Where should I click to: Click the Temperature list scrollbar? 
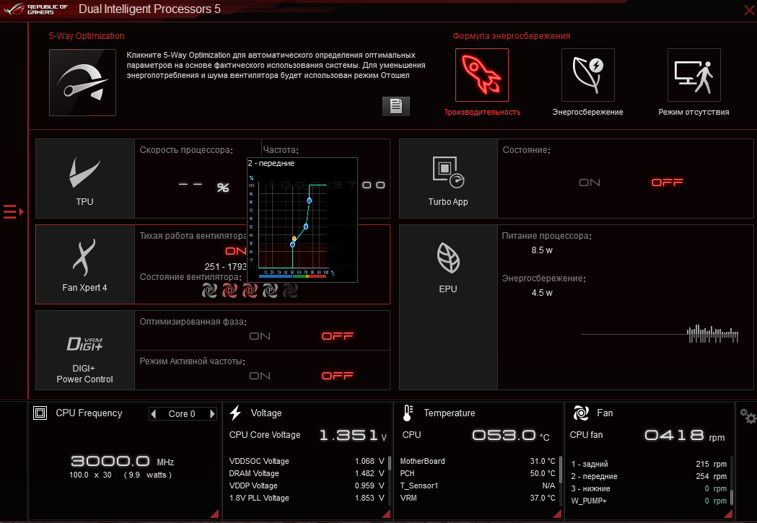561,470
